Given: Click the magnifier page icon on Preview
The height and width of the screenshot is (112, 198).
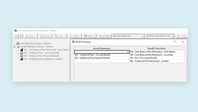Looking at the screenshot, I should tap(41, 36).
